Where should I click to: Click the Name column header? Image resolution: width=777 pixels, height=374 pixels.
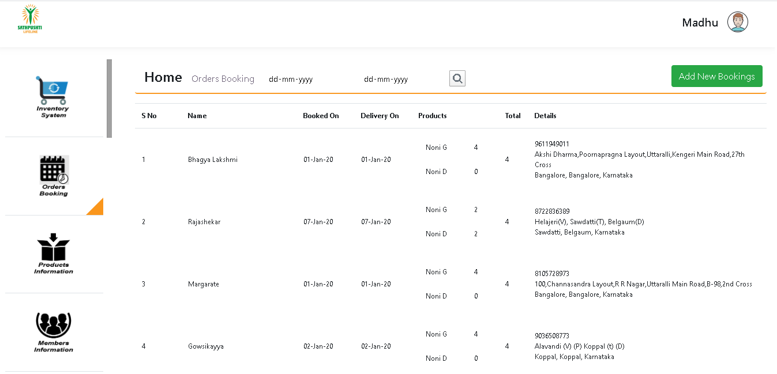197,116
